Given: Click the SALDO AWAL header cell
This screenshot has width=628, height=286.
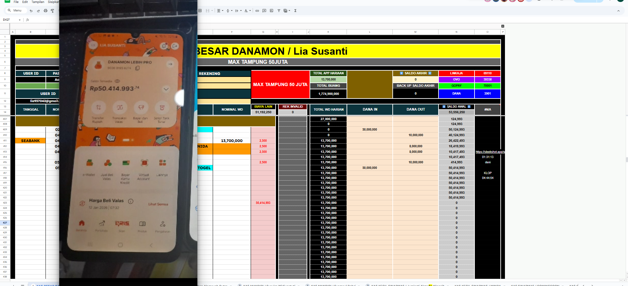Looking at the screenshot, I should click(x=456, y=107).
